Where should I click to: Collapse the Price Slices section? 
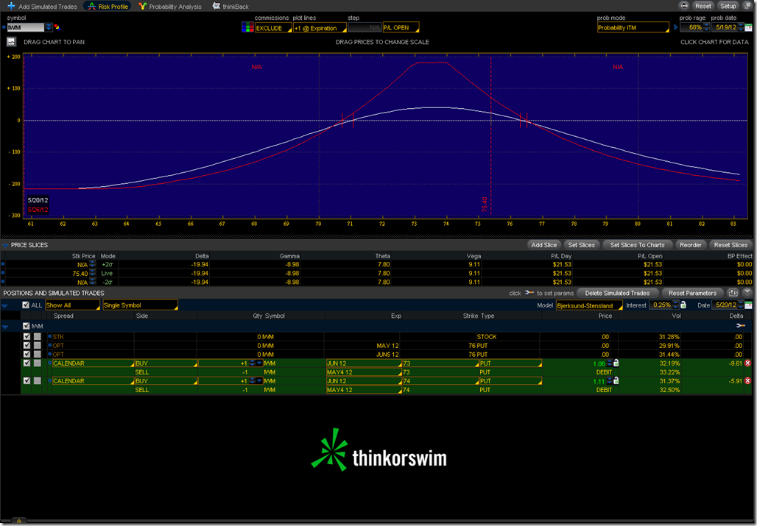(5, 246)
